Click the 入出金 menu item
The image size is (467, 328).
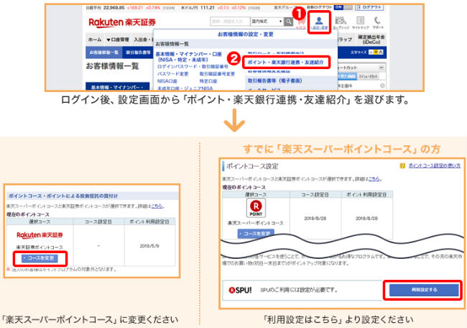pyautogui.click(x=142, y=40)
